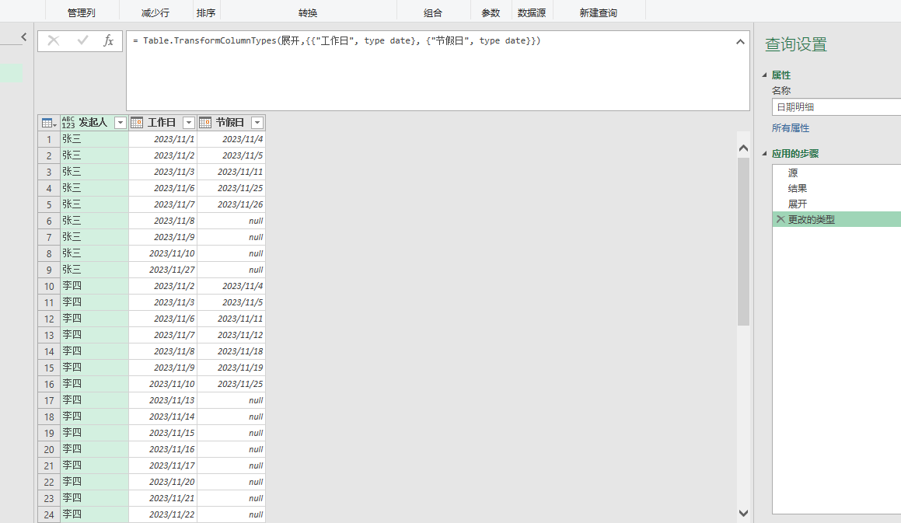Select the 源 step in applied steps
This screenshot has height=523, width=901.
[x=792, y=173]
